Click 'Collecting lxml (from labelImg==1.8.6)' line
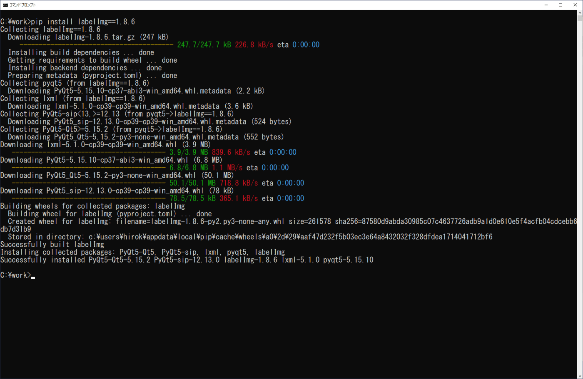583x379 pixels. pos(73,99)
